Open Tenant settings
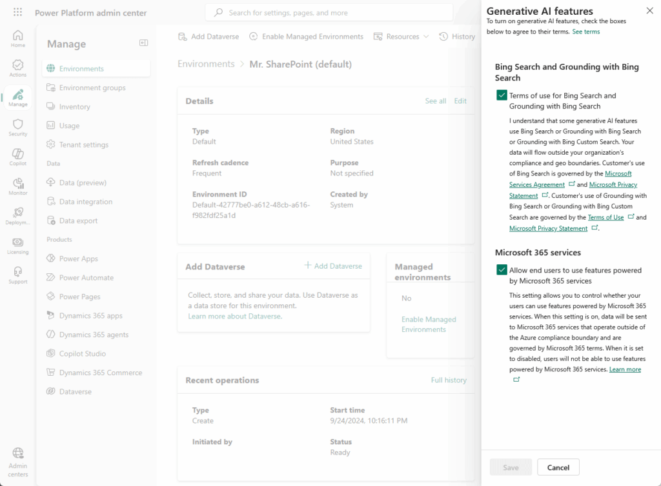The width and height of the screenshot is (661, 486). tap(96, 144)
